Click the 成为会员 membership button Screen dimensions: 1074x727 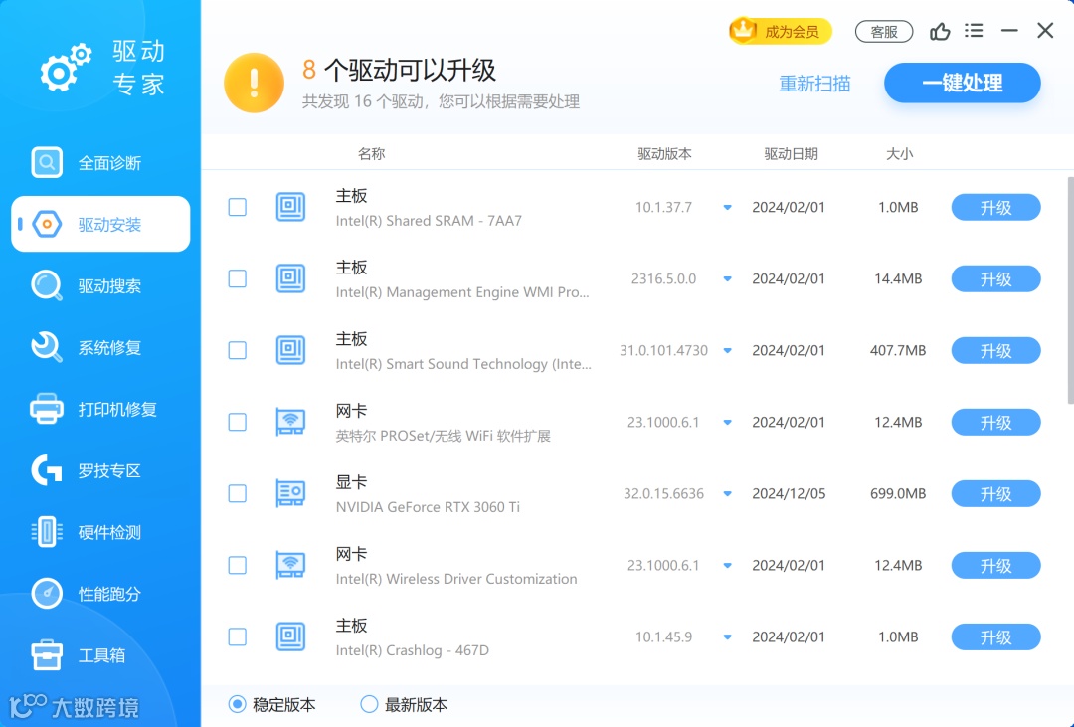click(x=781, y=31)
